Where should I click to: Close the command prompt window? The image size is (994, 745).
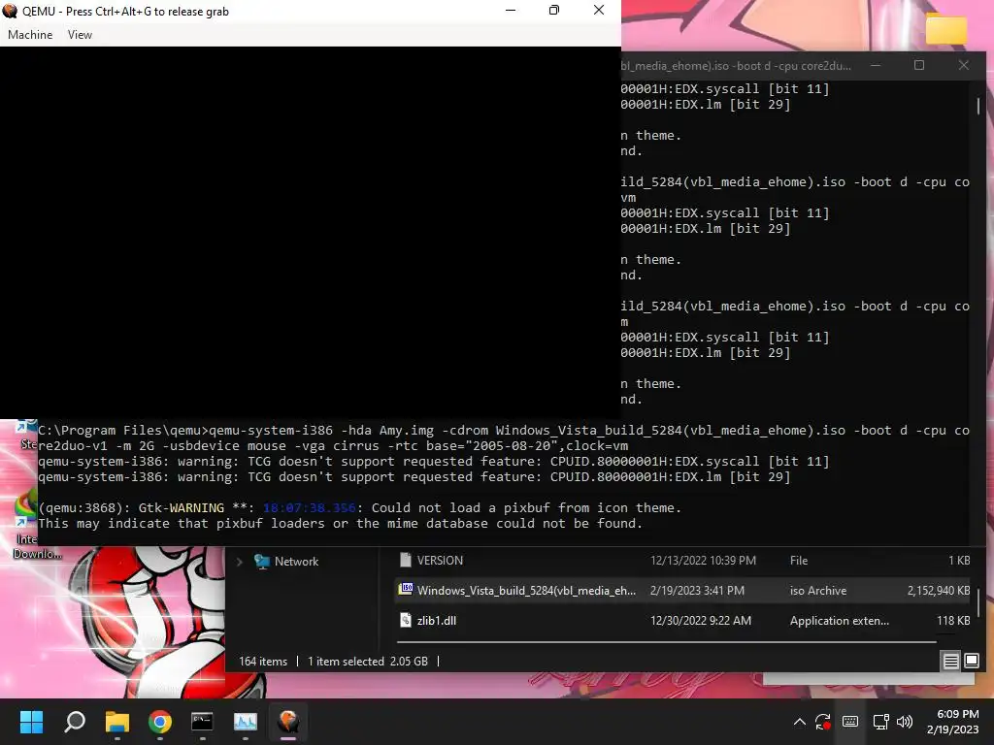tap(964, 65)
